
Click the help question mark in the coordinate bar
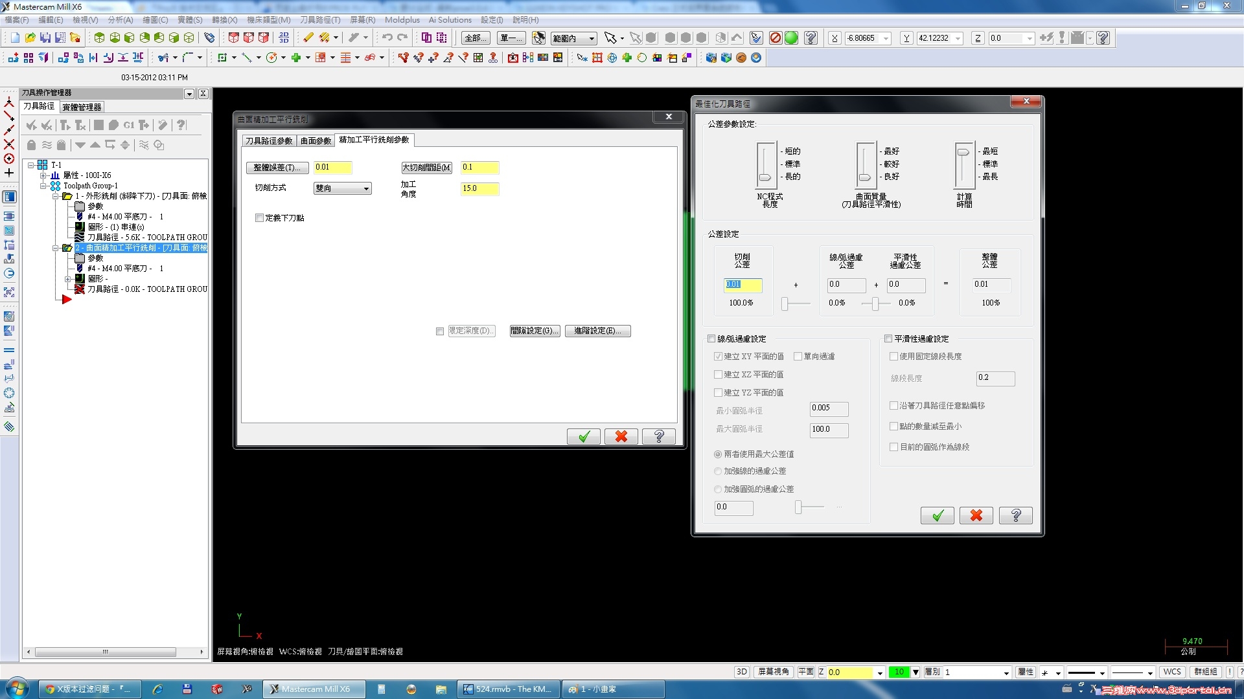(x=1103, y=38)
